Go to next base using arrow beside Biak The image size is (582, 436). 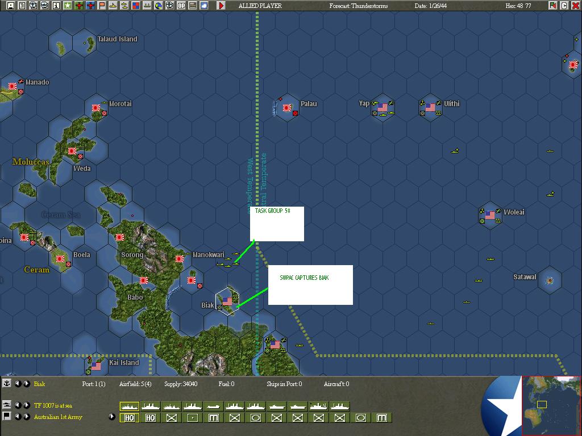26,384
